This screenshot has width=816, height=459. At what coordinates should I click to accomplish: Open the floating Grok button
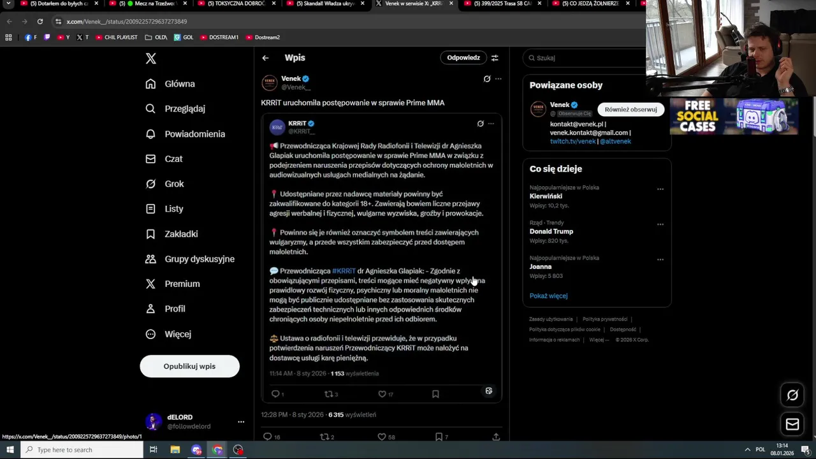pyautogui.click(x=792, y=395)
